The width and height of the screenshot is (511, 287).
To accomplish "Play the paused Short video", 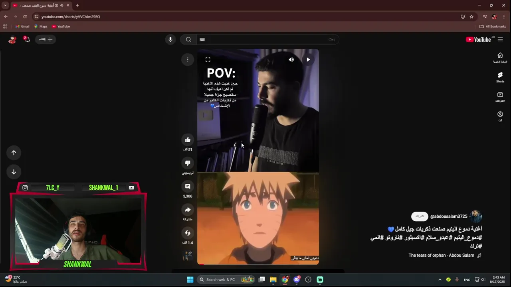I will click(308, 60).
